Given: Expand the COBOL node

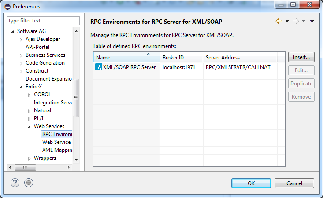Looking at the screenshot, I should (29, 95).
